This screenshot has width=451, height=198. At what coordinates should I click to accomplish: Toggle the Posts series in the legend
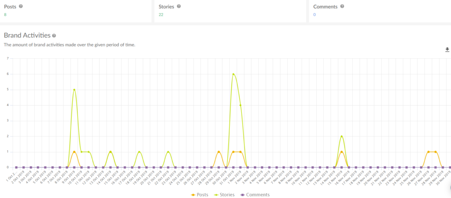click(x=199, y=195)
